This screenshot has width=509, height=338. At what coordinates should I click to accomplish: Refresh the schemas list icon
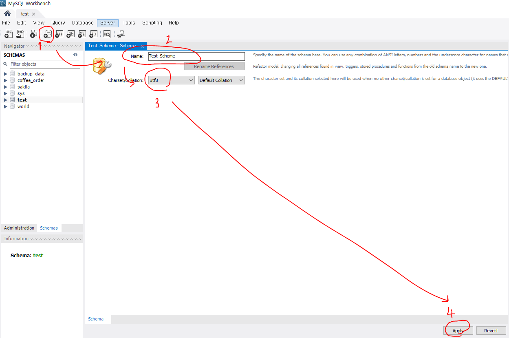pyautogui.click(x=75, y=55)
